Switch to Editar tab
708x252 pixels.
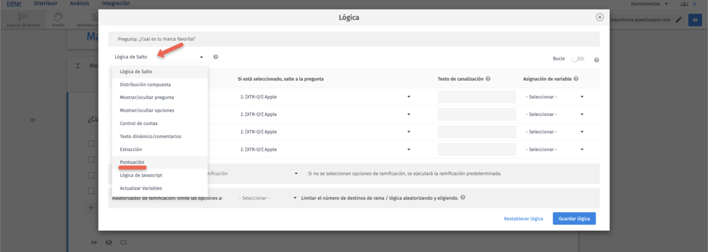14,4
